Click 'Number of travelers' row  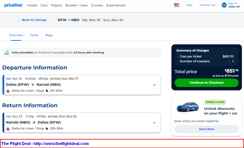tap(206, 61)
